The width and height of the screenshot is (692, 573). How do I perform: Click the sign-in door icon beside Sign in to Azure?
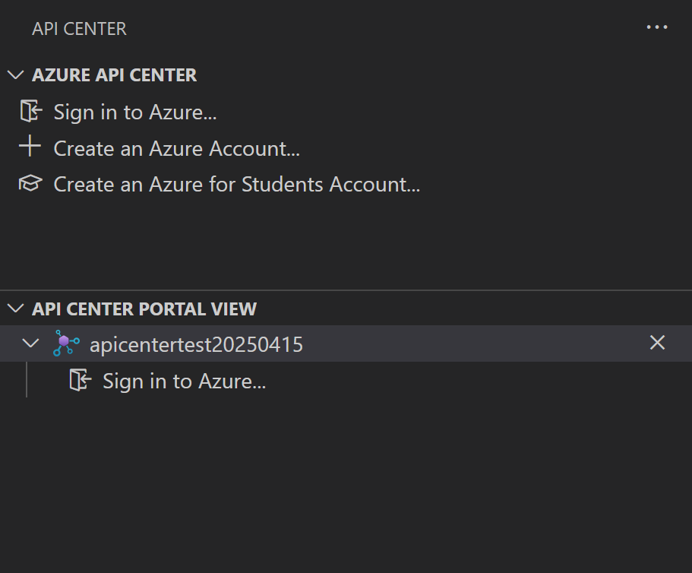click(x=30, y=111)
